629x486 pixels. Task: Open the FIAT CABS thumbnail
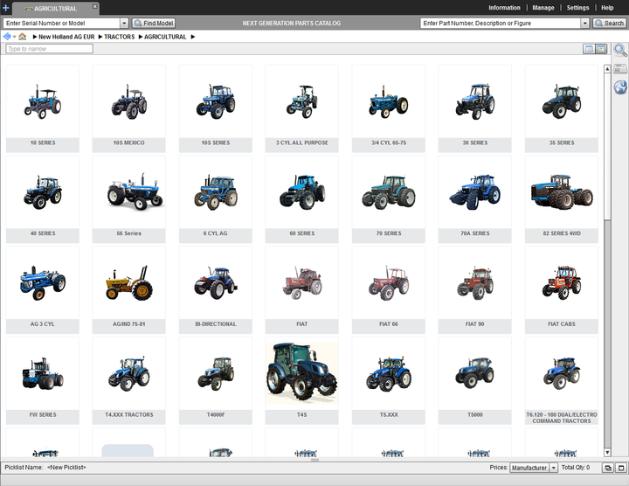coord(562,290)
